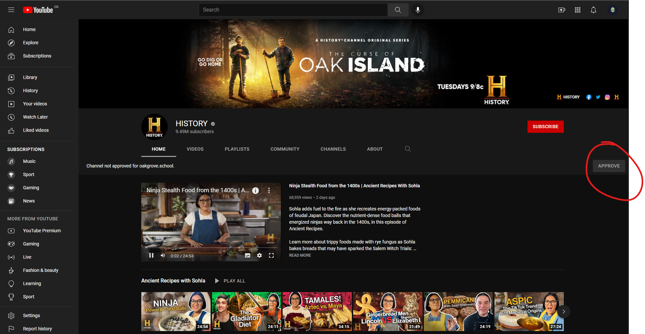Switch to the CHANNELS tab
The image size is (645, 334).
[333, 149]
